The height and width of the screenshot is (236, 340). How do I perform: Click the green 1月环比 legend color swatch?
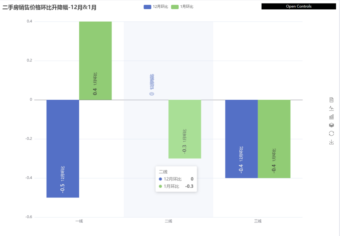coord(175,7)
